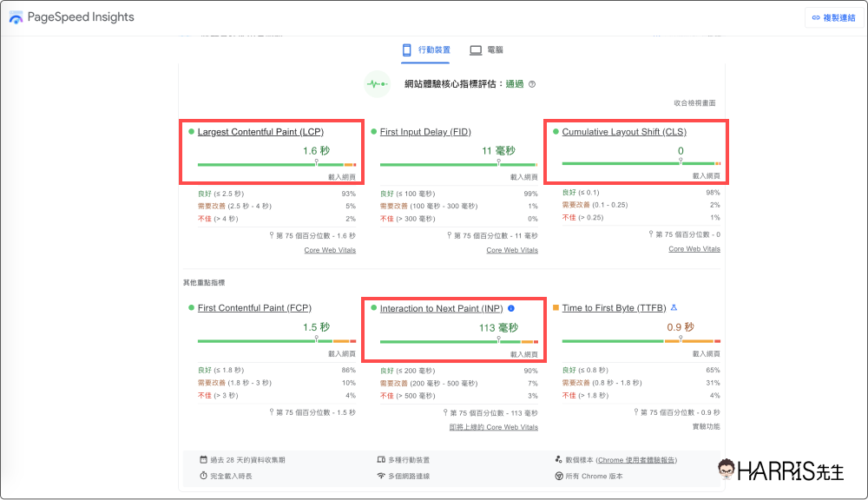The image size is (868, 500).
Task: Open the 即將上線的 Core Web Vitals link
Action: coord(493,427)
